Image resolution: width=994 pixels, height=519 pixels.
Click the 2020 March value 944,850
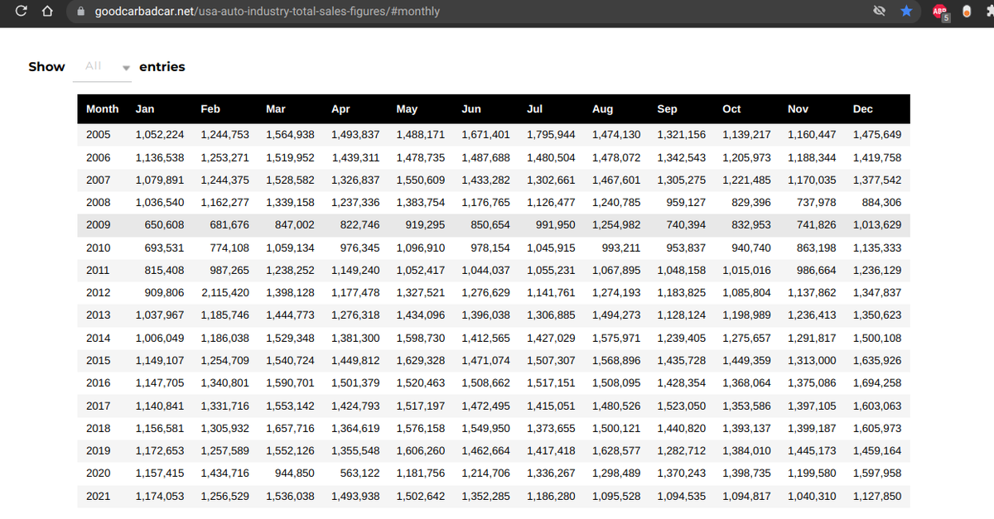[294, 473]
